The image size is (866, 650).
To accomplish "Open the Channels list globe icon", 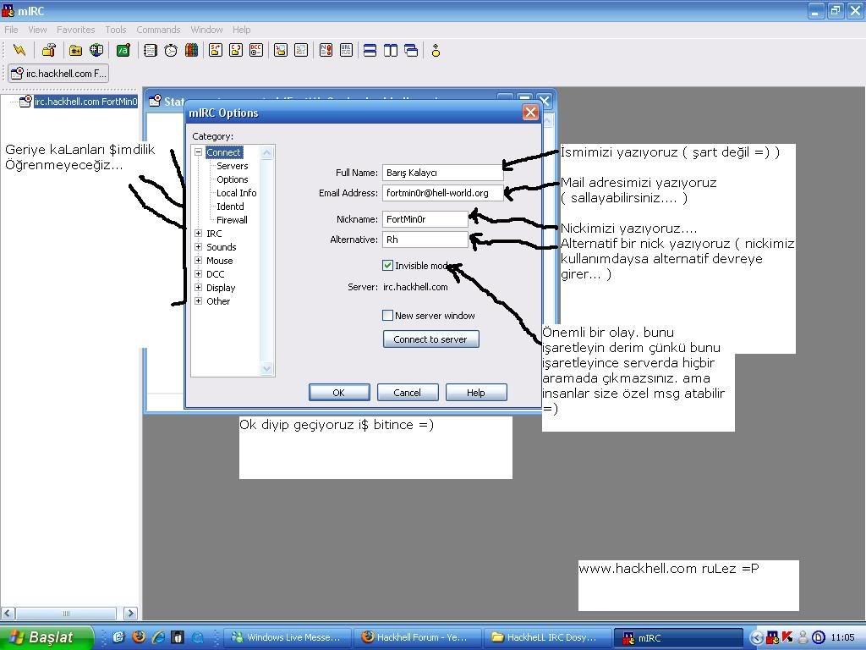I will (96, 50).
